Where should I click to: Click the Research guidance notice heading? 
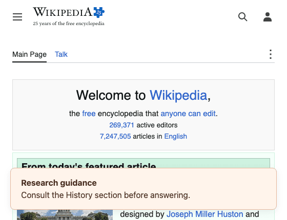pyautogui.click(x=59, y=183)
